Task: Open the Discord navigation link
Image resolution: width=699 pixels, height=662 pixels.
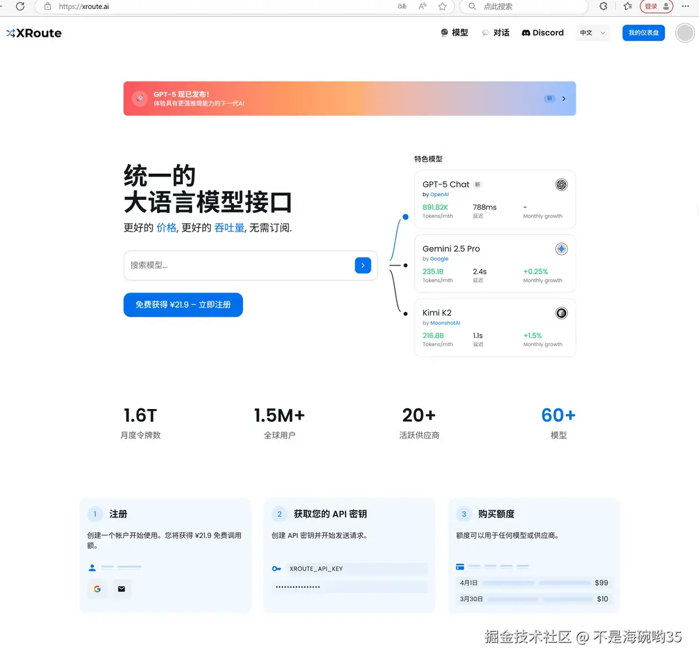Action: (x=543, y=33)
